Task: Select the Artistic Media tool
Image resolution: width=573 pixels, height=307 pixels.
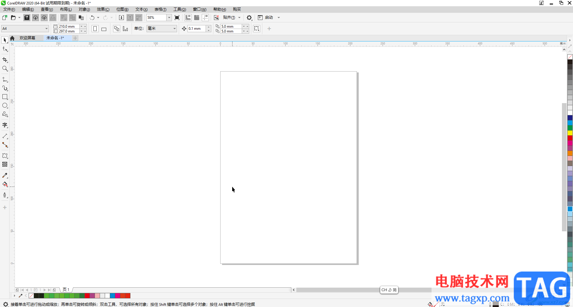Action: click(5, 88)
